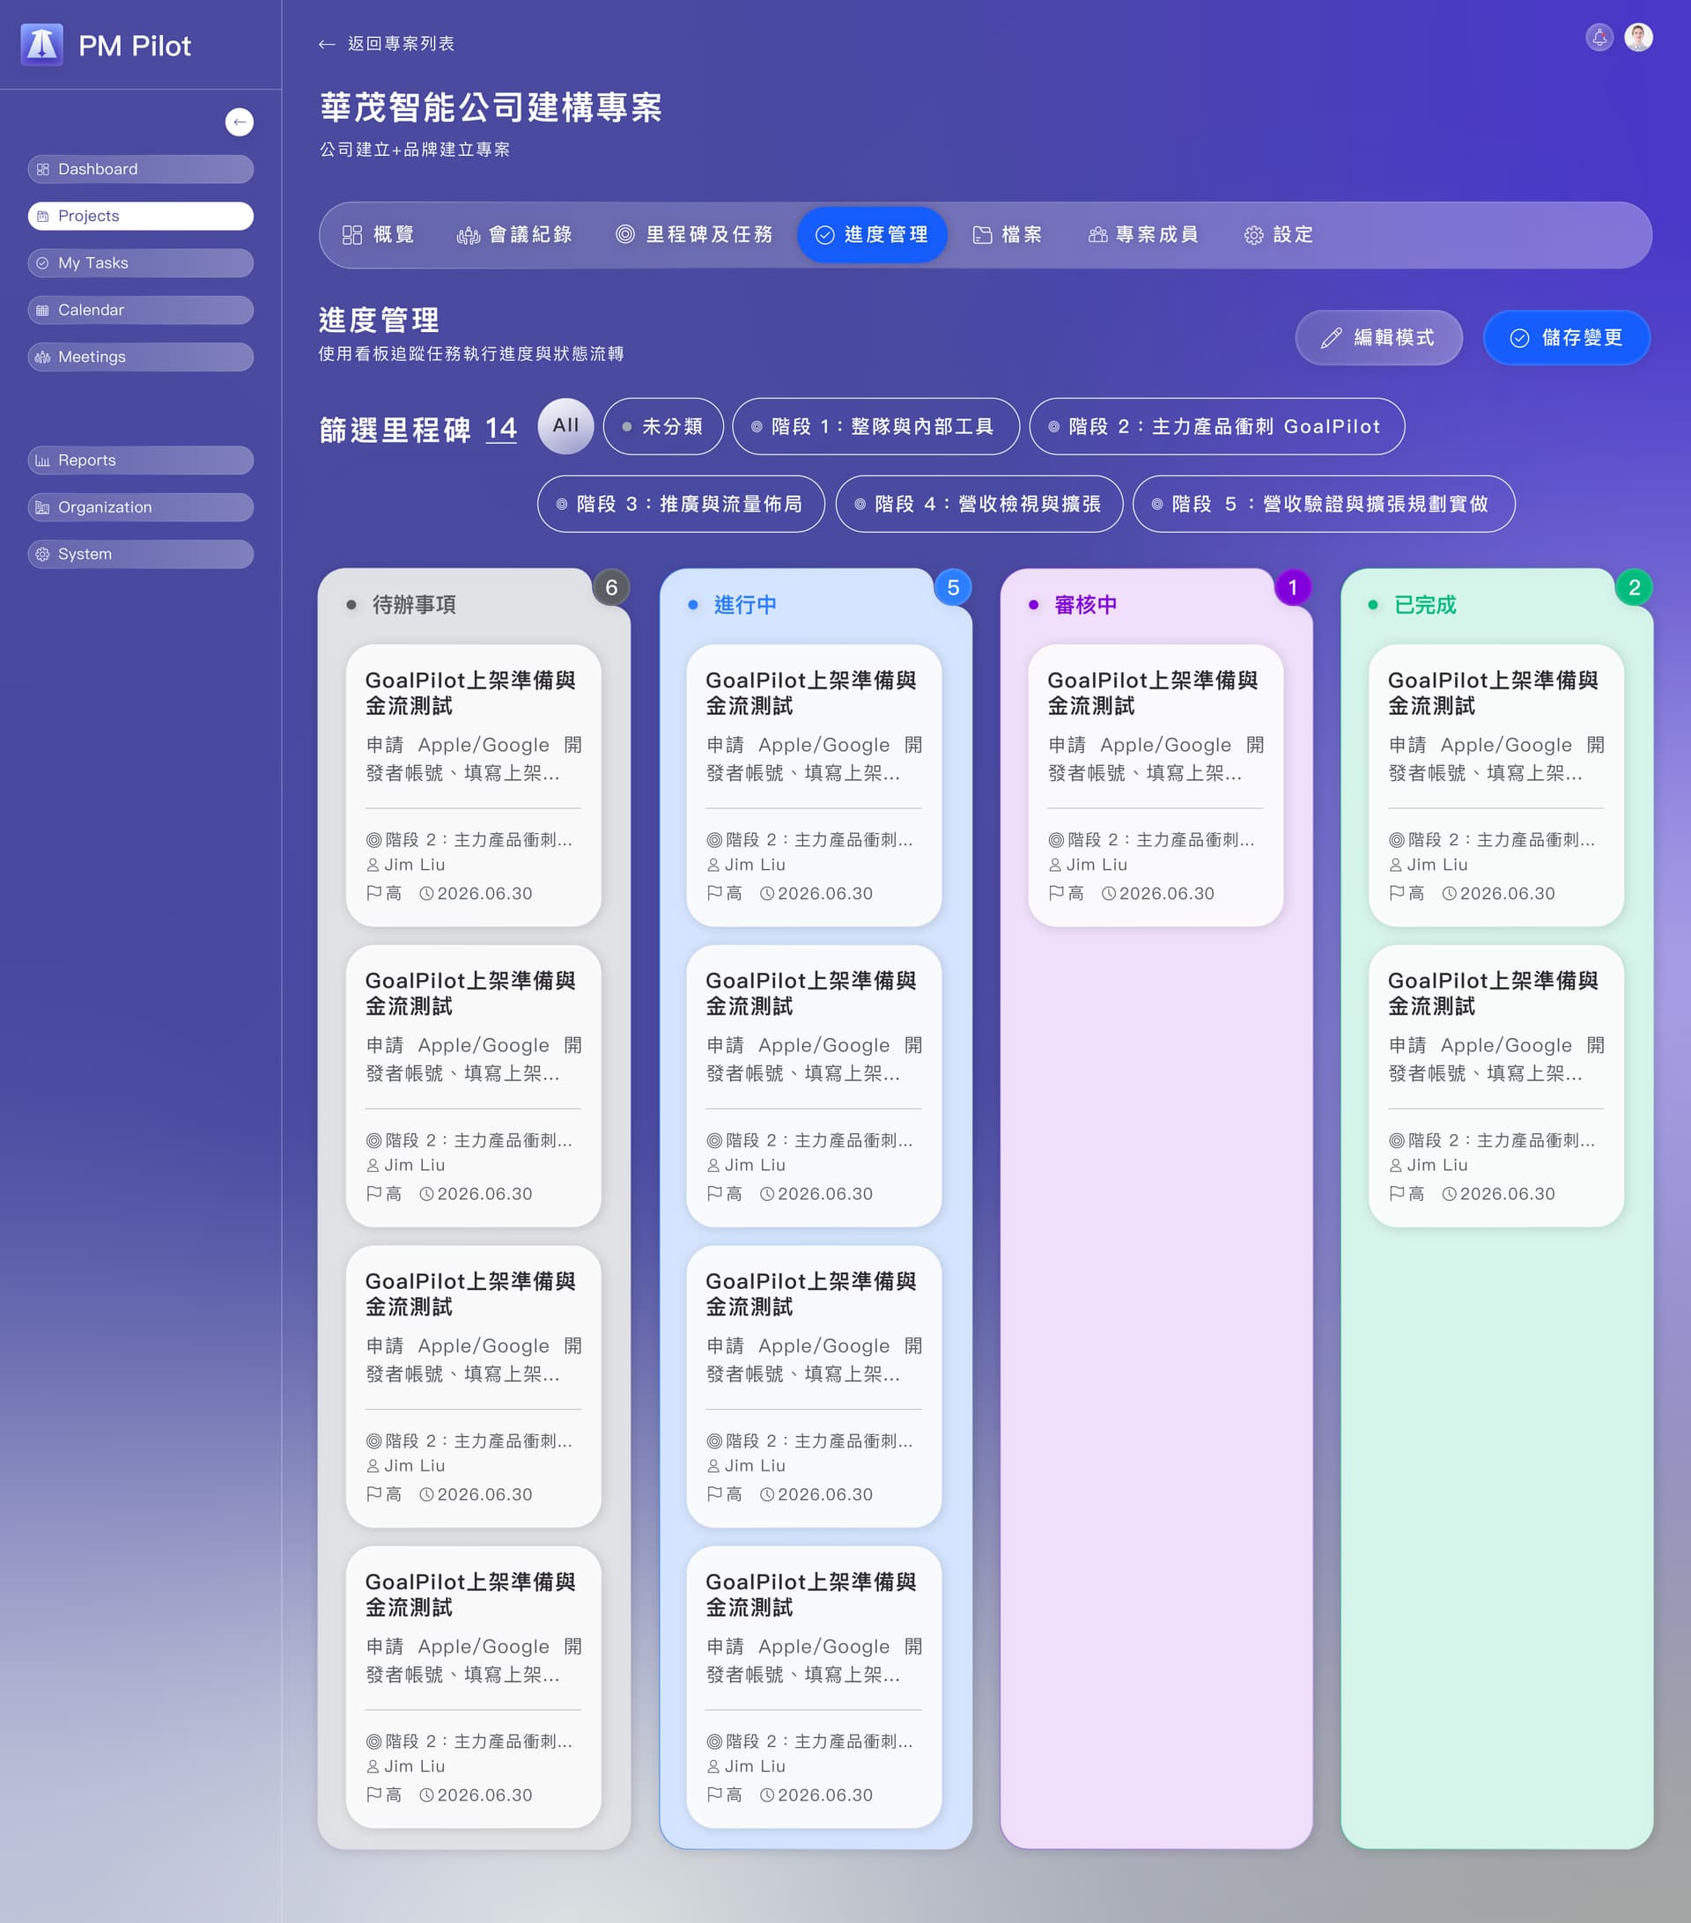
Task: Click the notification bell icon
Action: (1599, 39)
